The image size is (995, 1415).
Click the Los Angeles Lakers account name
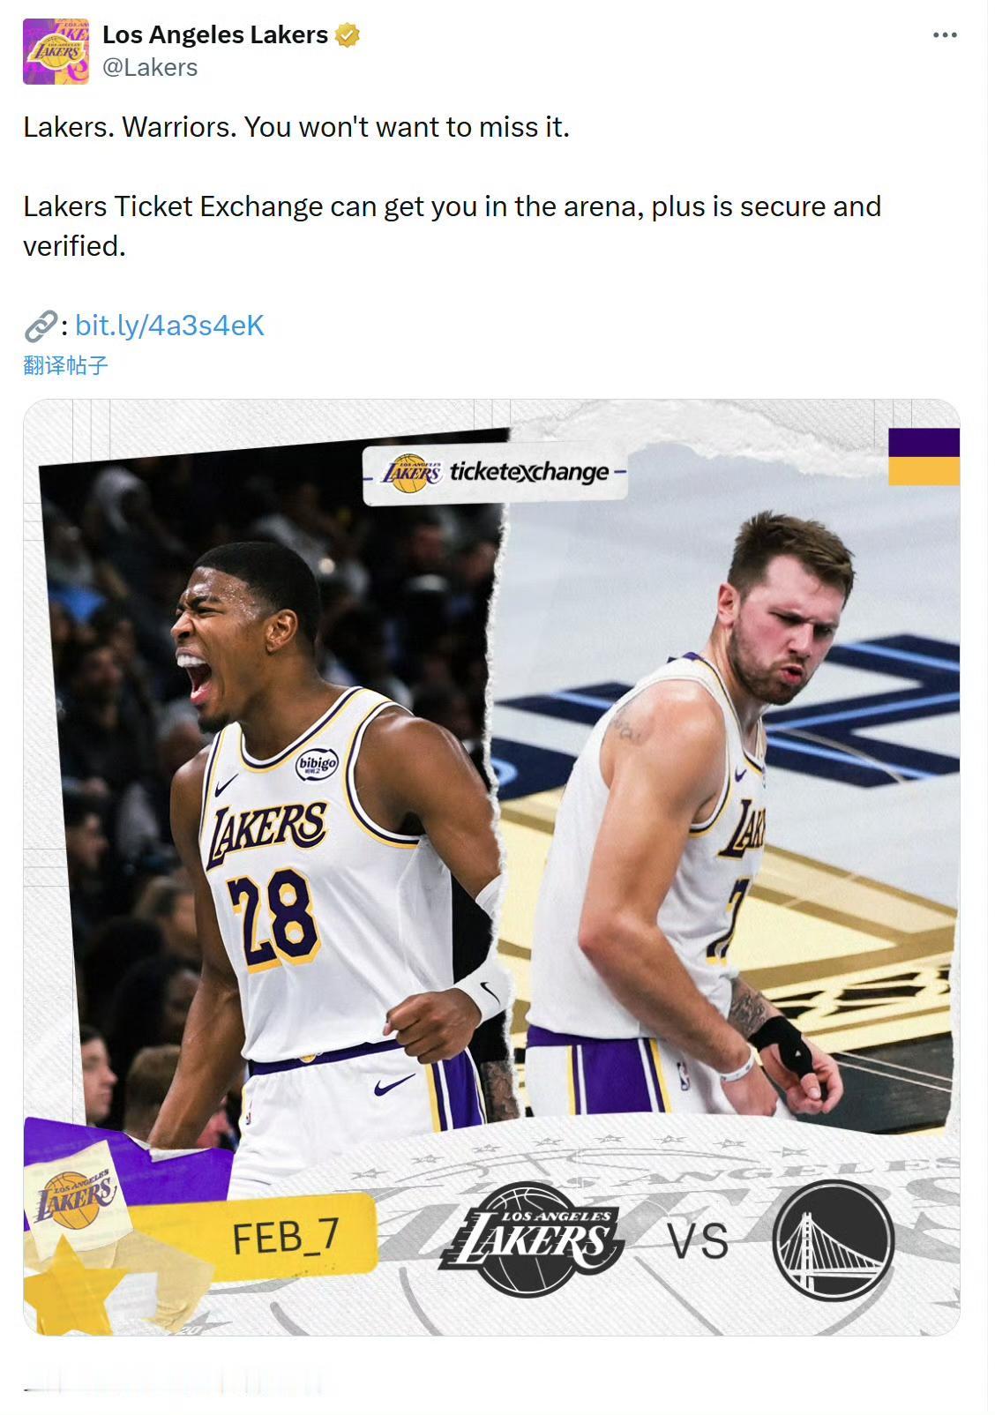coord(215,35)
